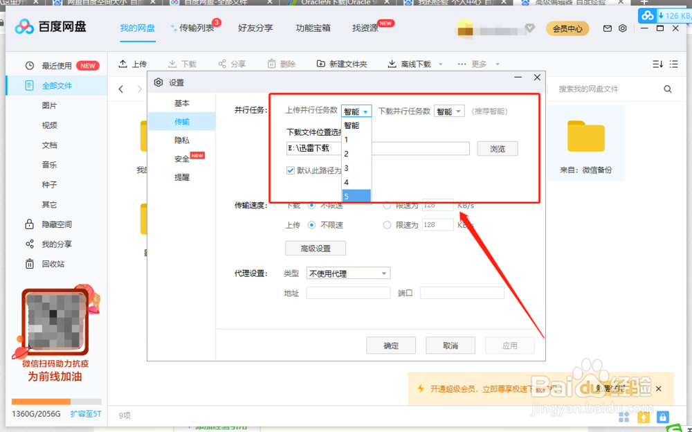Select 隐私 settings category
The height and width of the screenshot is (432, 692).
point(182,140)
